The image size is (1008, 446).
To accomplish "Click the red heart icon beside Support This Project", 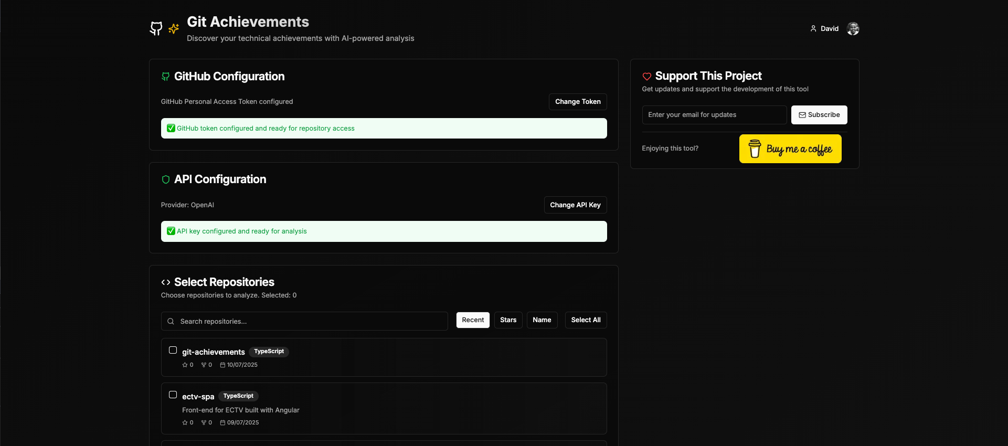I will [x=647, y=77].
